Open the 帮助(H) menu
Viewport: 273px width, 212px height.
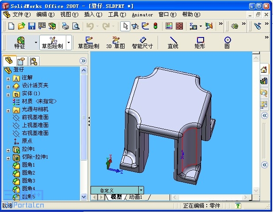[191, 15]
